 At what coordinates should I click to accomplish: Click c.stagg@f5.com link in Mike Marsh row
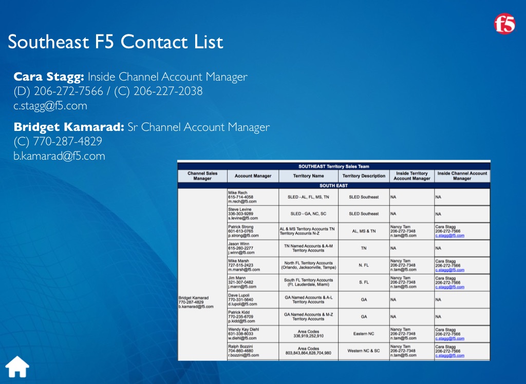(x=449, y=270)
